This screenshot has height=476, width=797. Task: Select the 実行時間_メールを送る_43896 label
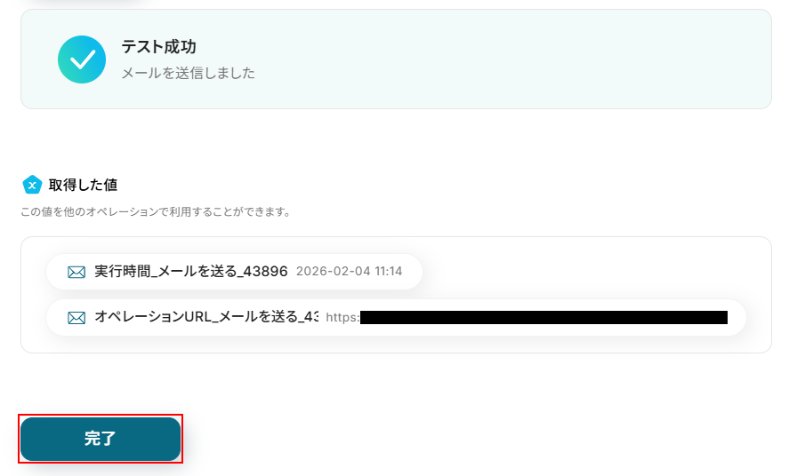coord(191,272)
